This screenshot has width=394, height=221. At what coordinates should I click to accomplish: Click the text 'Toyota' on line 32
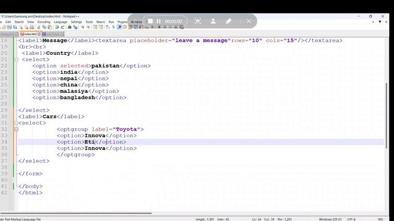coord(126,130)
